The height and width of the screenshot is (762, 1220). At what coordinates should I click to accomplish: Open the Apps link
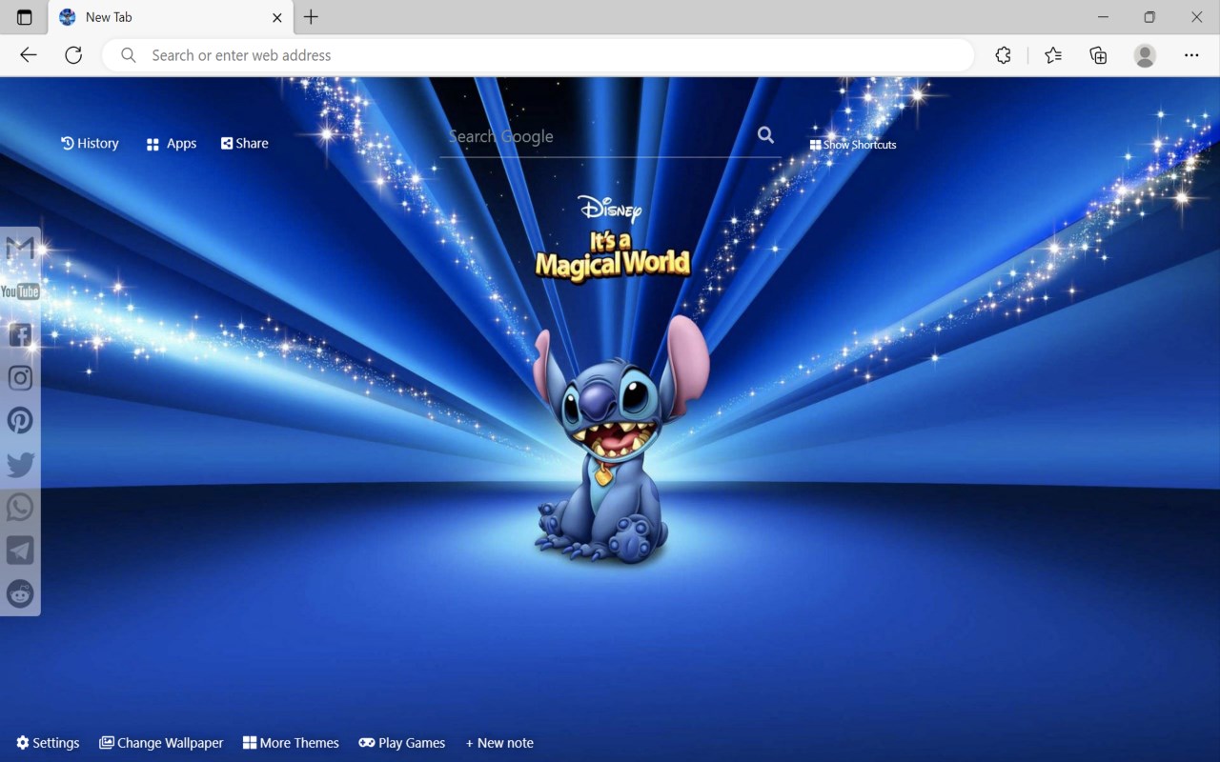point(172,144)
